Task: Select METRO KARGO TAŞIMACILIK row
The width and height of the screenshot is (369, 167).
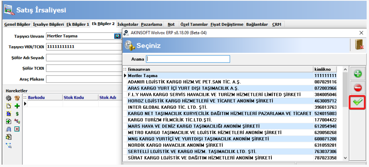Action: (230, 133)
